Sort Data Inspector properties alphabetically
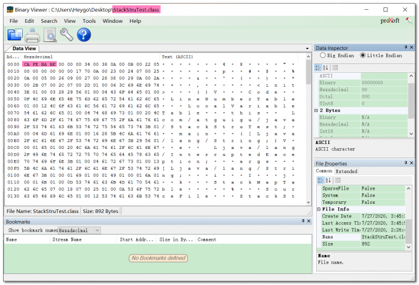The height and width of the screenshot is (285, 419). coord(325,67)
